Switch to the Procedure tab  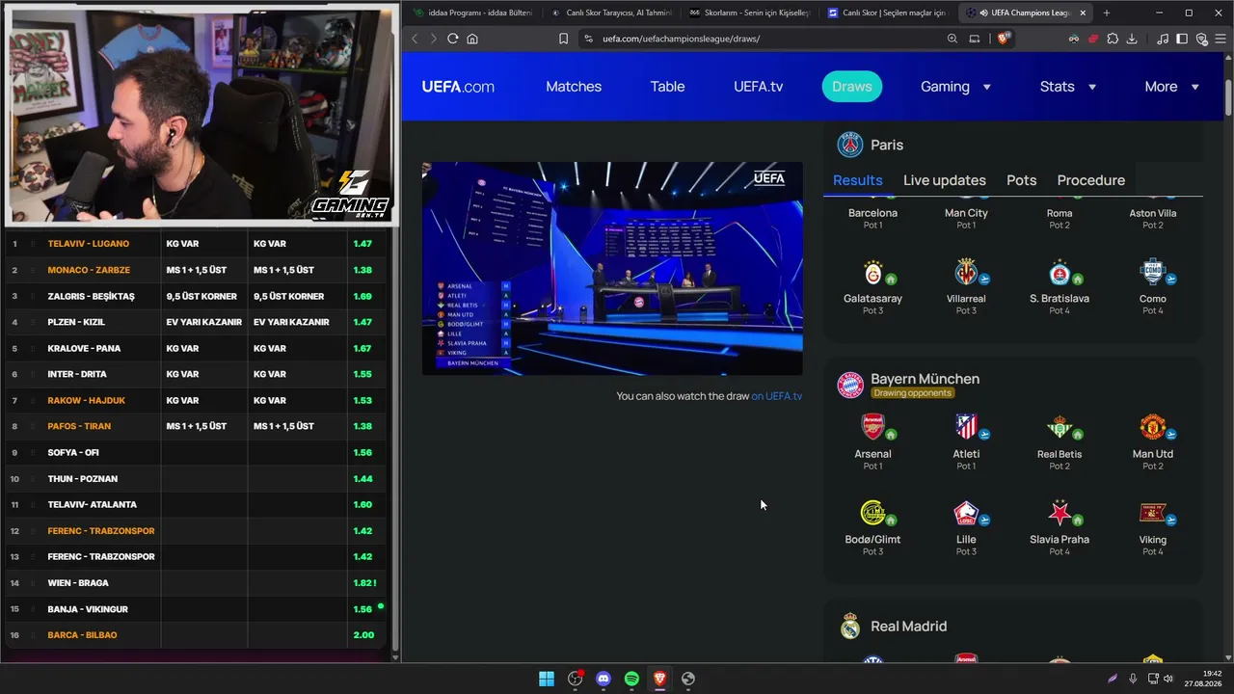click(x=1091, y=180)
